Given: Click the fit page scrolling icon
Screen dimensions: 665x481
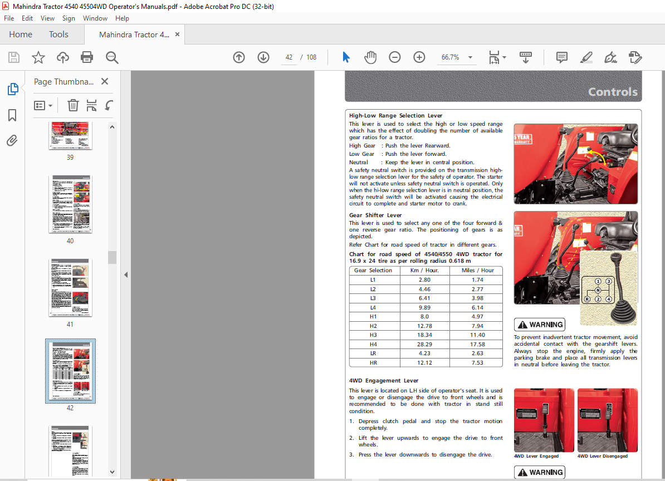Looking at the screenshot, I should [494, 57].
